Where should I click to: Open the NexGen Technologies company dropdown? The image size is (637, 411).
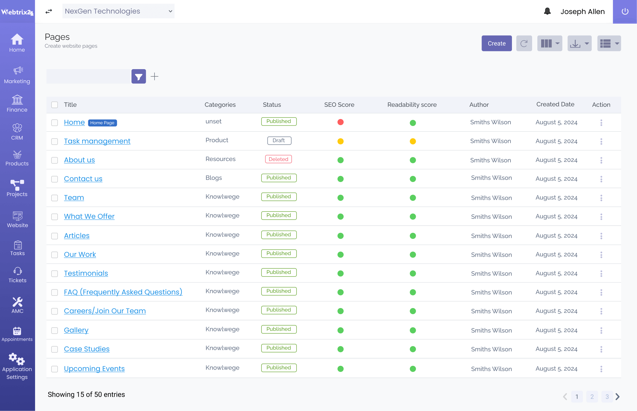[x=118, y=11]
